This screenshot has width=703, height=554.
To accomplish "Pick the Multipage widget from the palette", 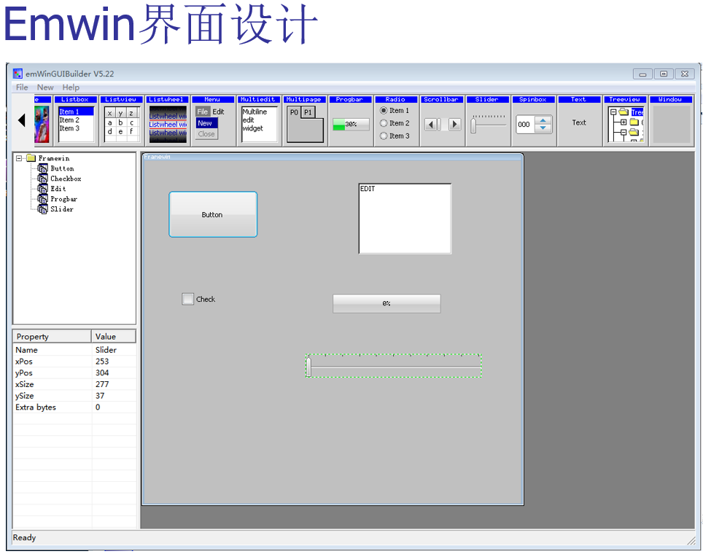I will (305, 120).
